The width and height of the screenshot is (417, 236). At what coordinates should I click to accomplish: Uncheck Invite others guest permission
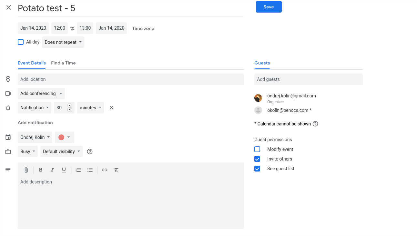point(257,159)
